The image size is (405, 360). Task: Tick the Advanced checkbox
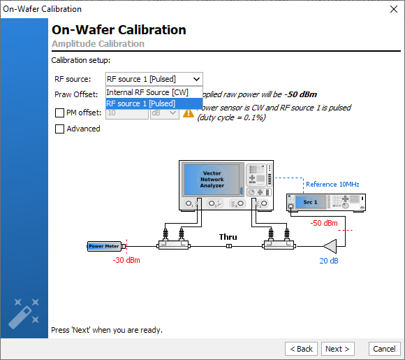click(59, 129)
